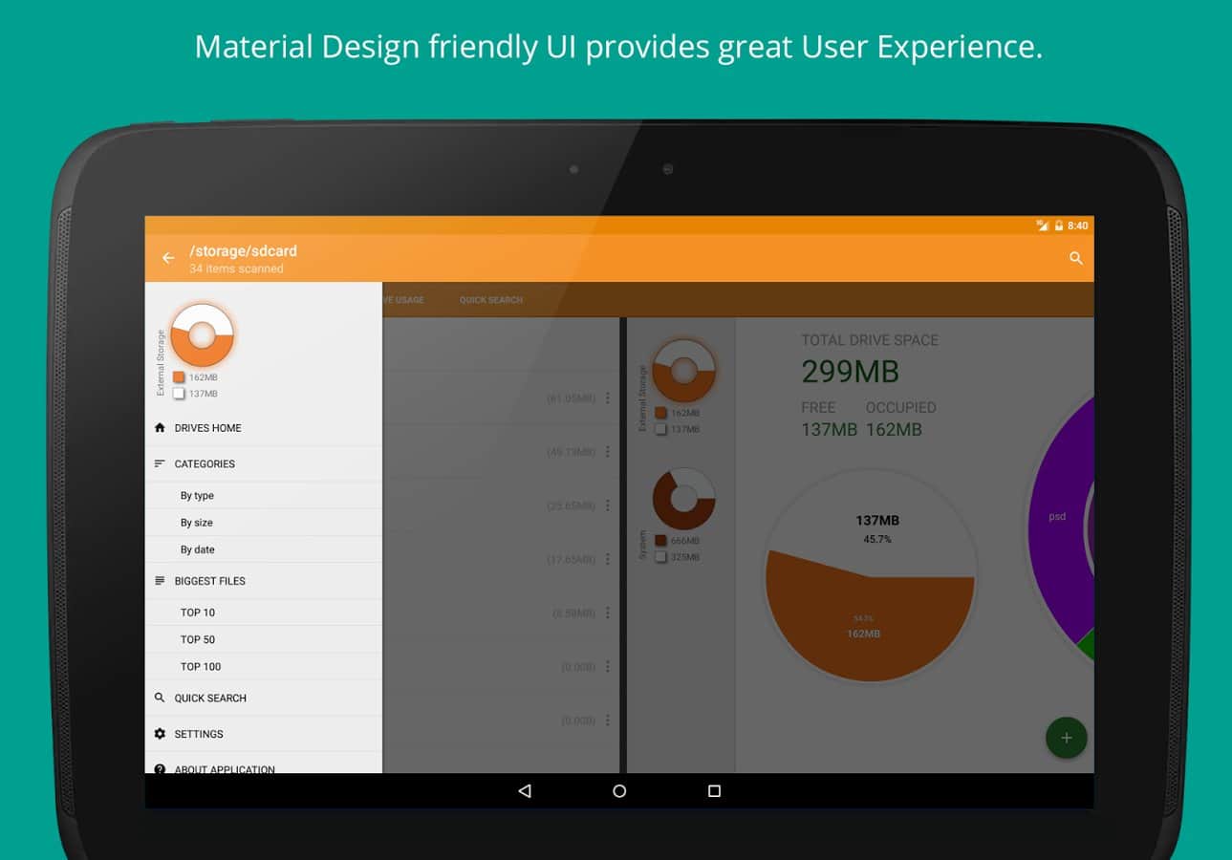
Task: Choose By size in Categories
Action: 197,523
